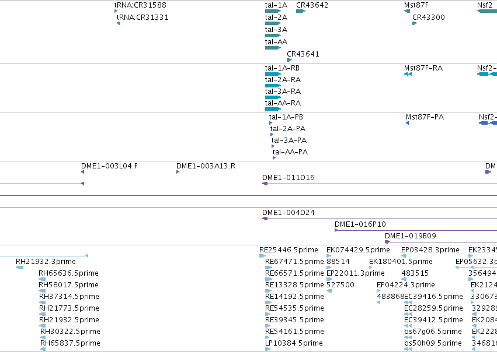The image size is (497, 352).
Task: Select the 483868 feature label
Action: point(391,297)
